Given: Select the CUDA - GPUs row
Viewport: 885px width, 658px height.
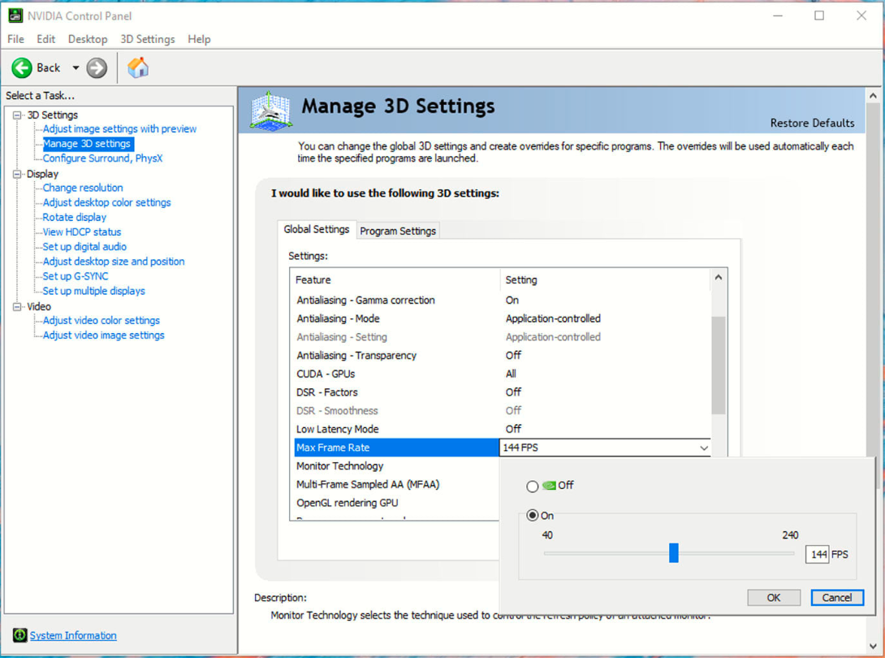Looking at the screenshot, I should tap(501, 374).
